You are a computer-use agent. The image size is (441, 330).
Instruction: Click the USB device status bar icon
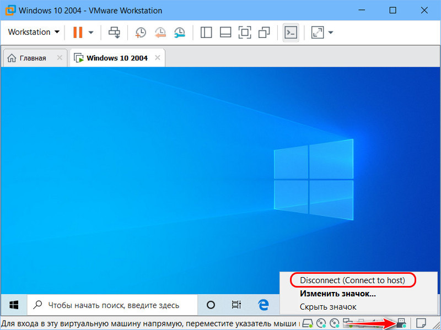[x=402, y=323]
